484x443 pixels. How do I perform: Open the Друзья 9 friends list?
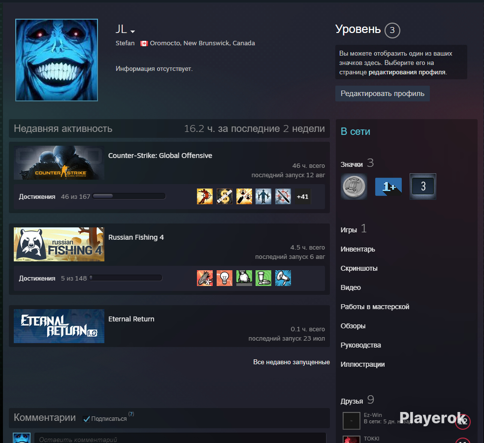pyautogui.click(x=357, y=401)
